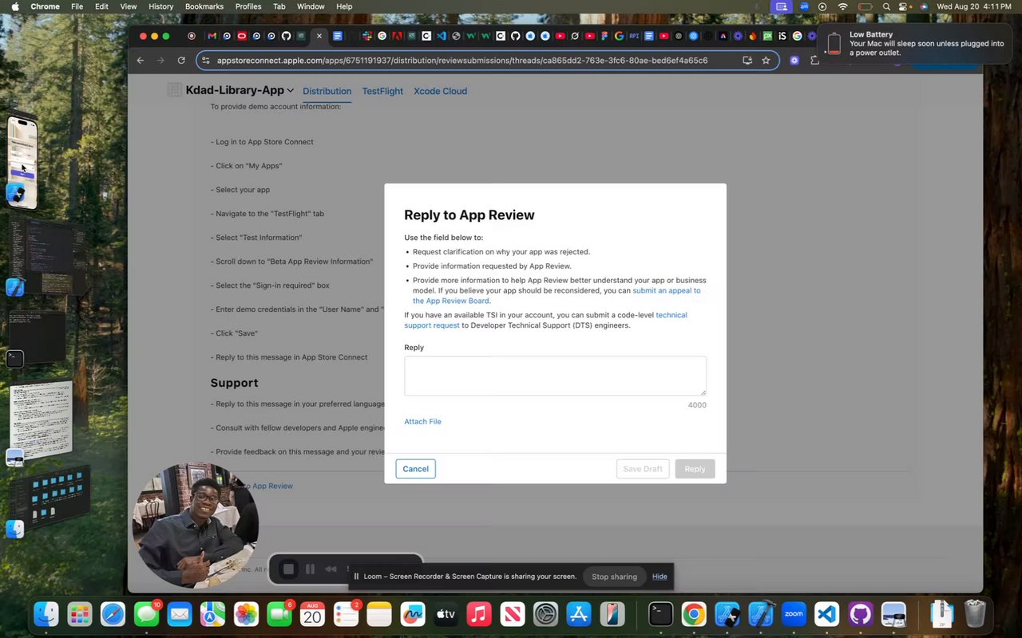Image resolution: width=1022 pixels, height=638 pixels.
Task: Open GitHub Desktop from the Dock
Action: click(860, 614)
